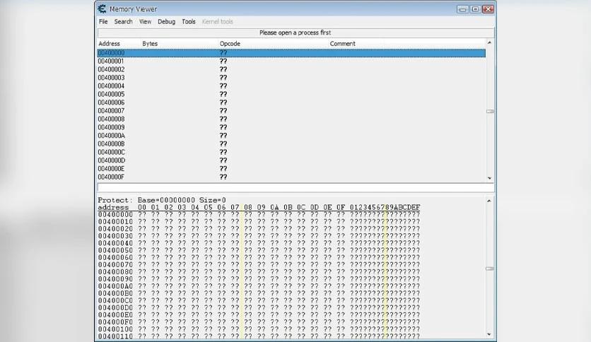Select disassembler row 00400001

(291, 61)
